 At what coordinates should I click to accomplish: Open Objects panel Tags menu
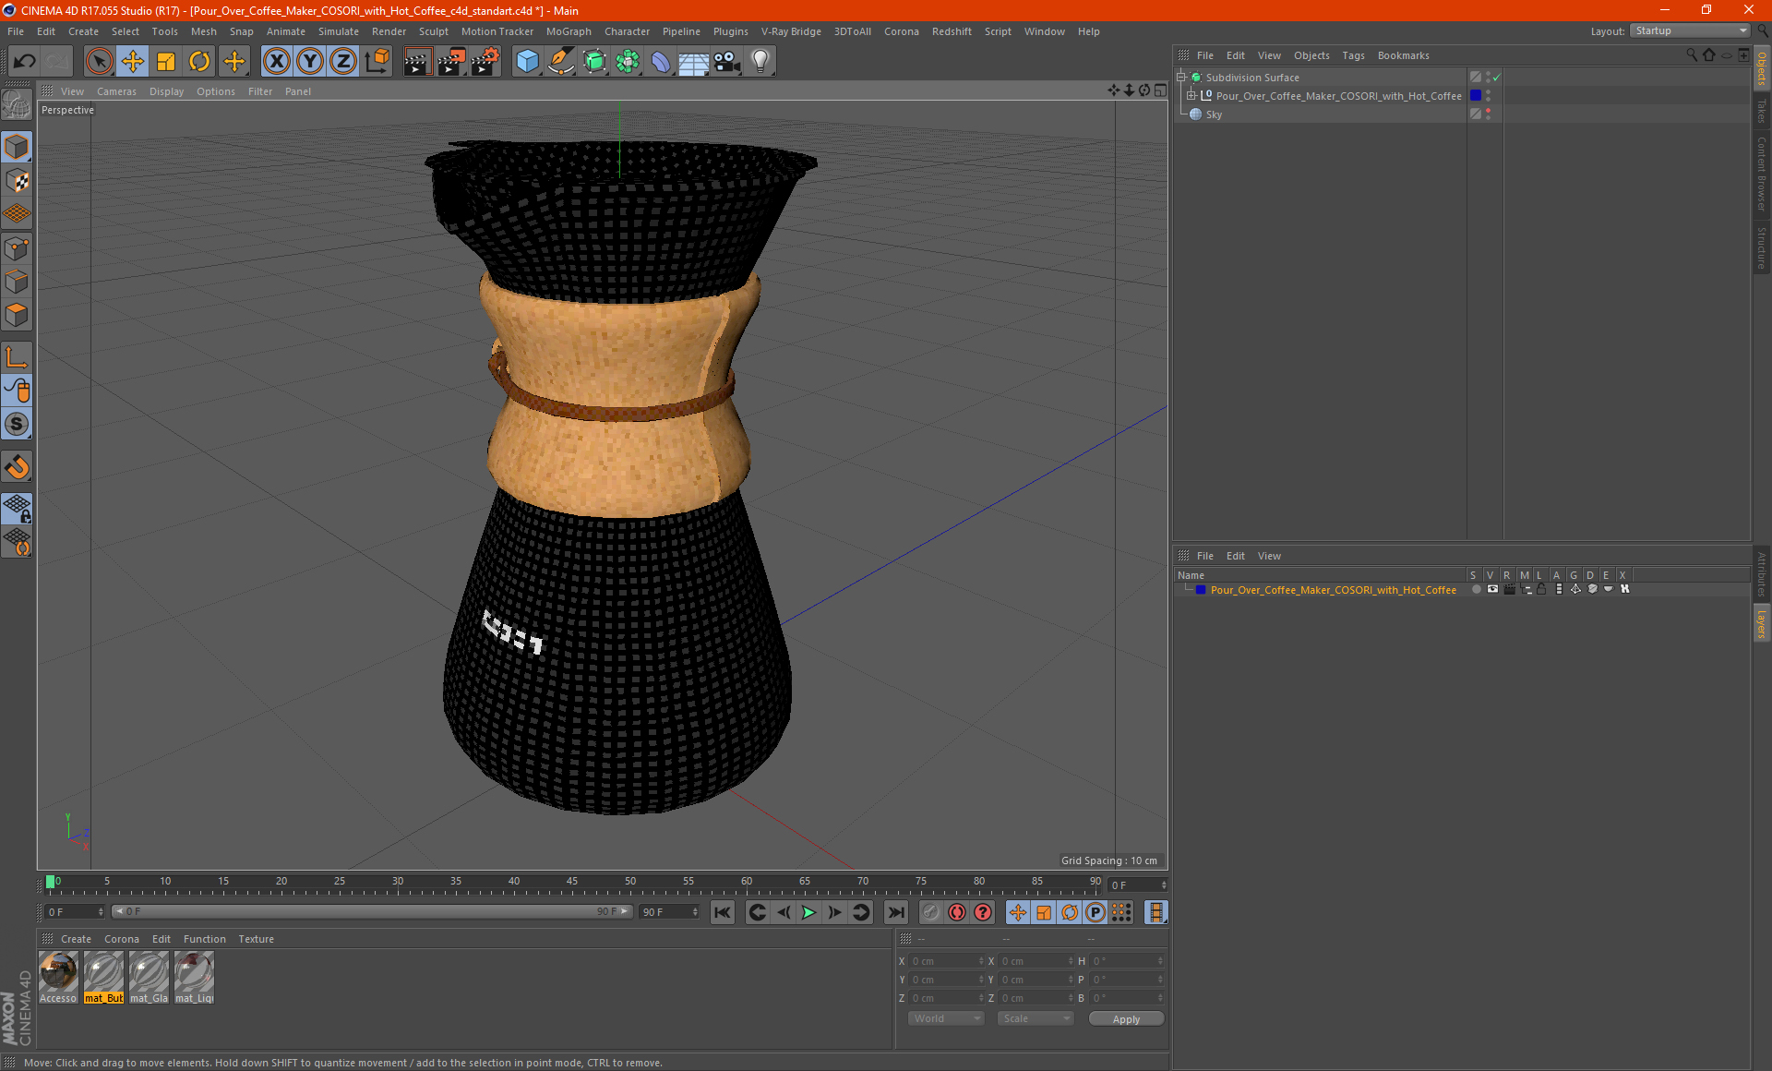(x=1353, y=55)
